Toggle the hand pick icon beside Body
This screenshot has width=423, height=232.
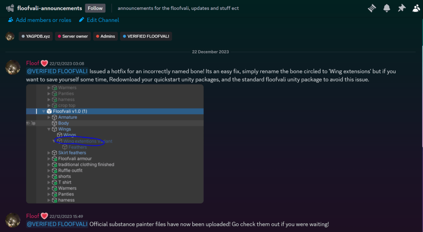point(33,123)
